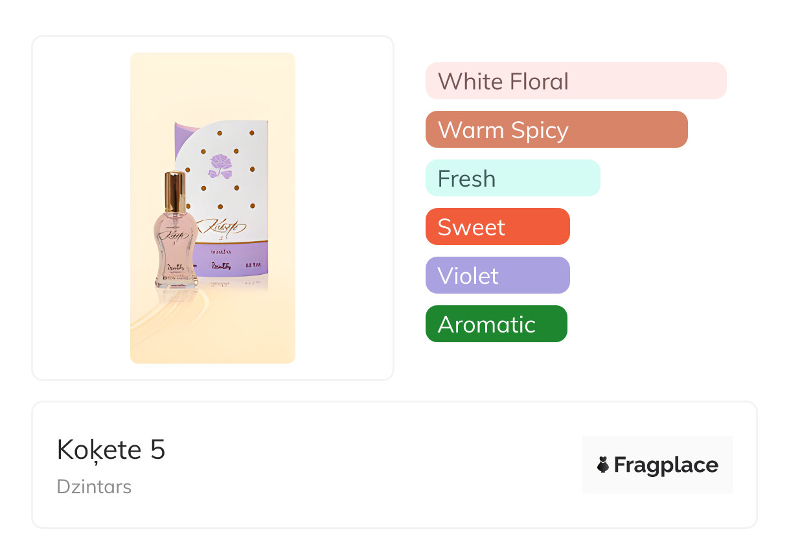Open the Koķete 5 perfume title
The image size is (789, 560).
pyautogui.click(x=111, y=450)
